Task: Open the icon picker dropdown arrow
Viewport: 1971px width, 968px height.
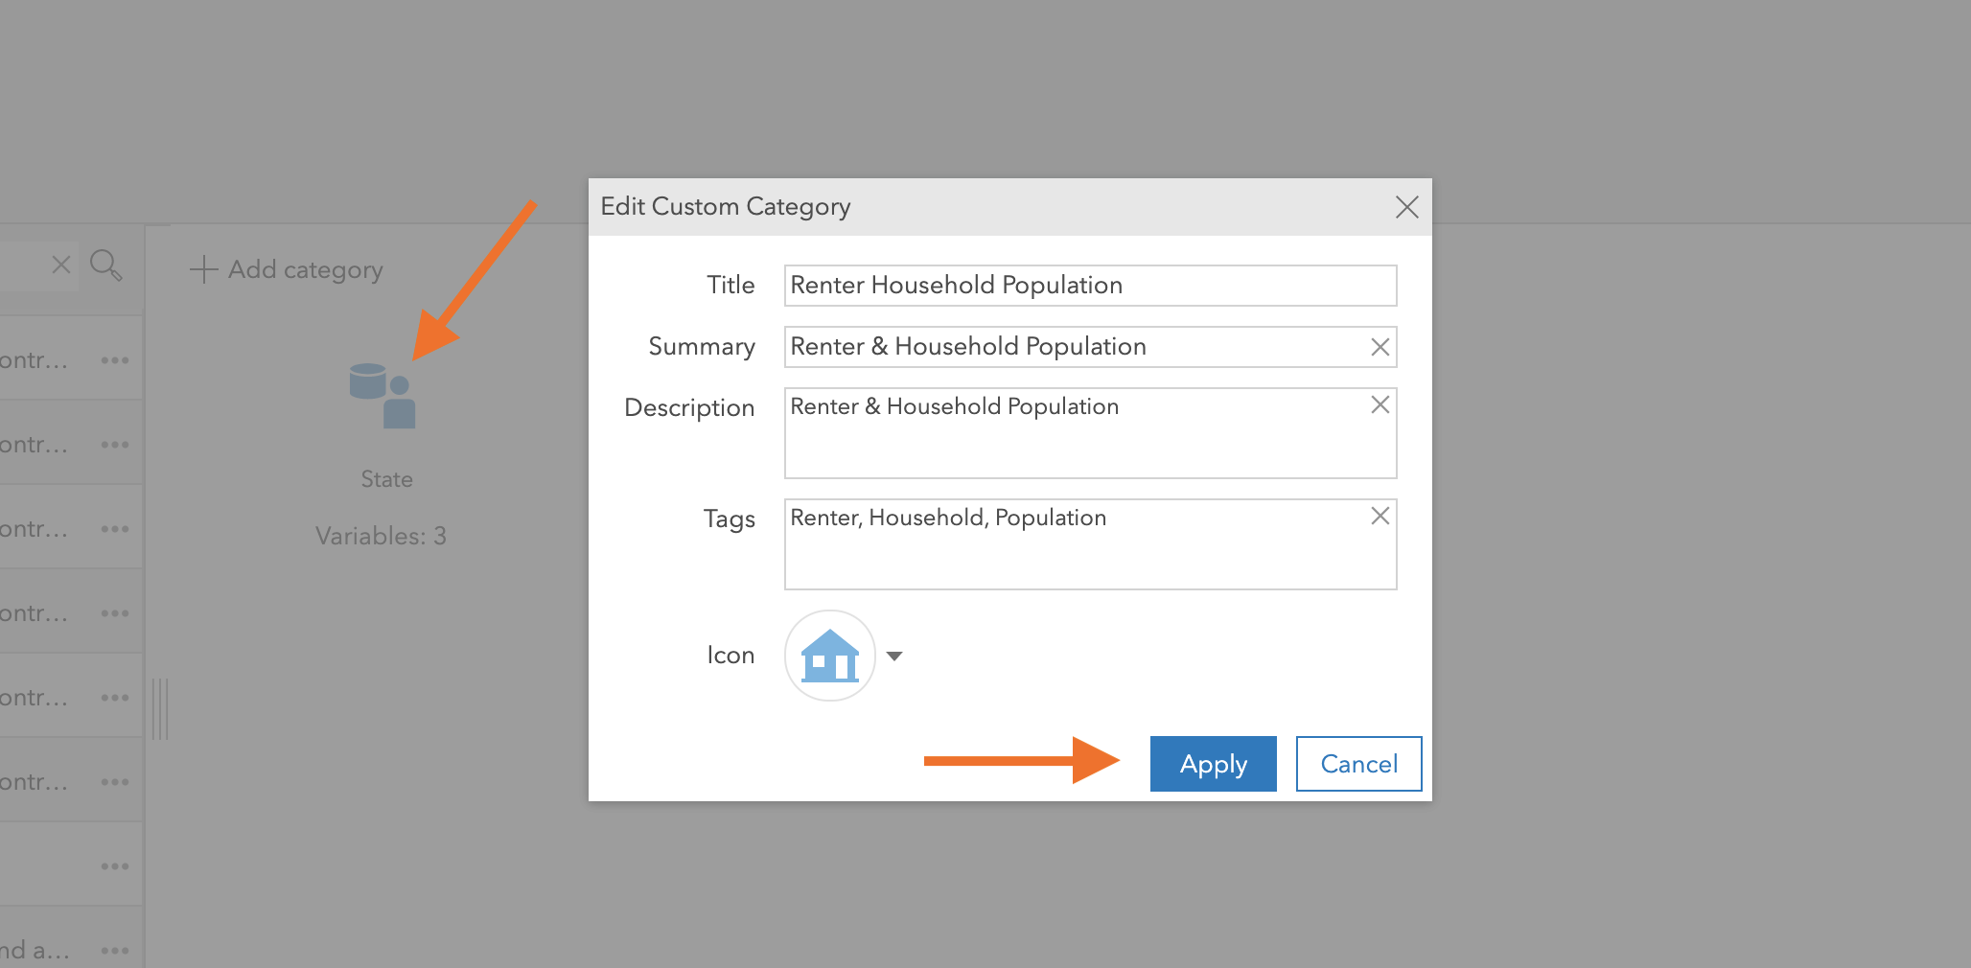Action: 894,657
